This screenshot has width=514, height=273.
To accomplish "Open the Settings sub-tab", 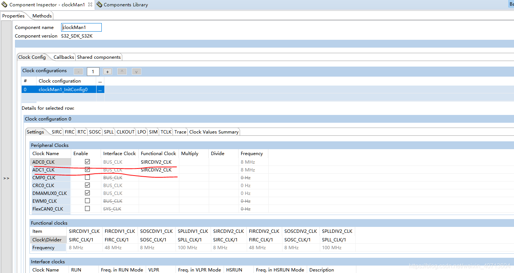I will [35, 132].
